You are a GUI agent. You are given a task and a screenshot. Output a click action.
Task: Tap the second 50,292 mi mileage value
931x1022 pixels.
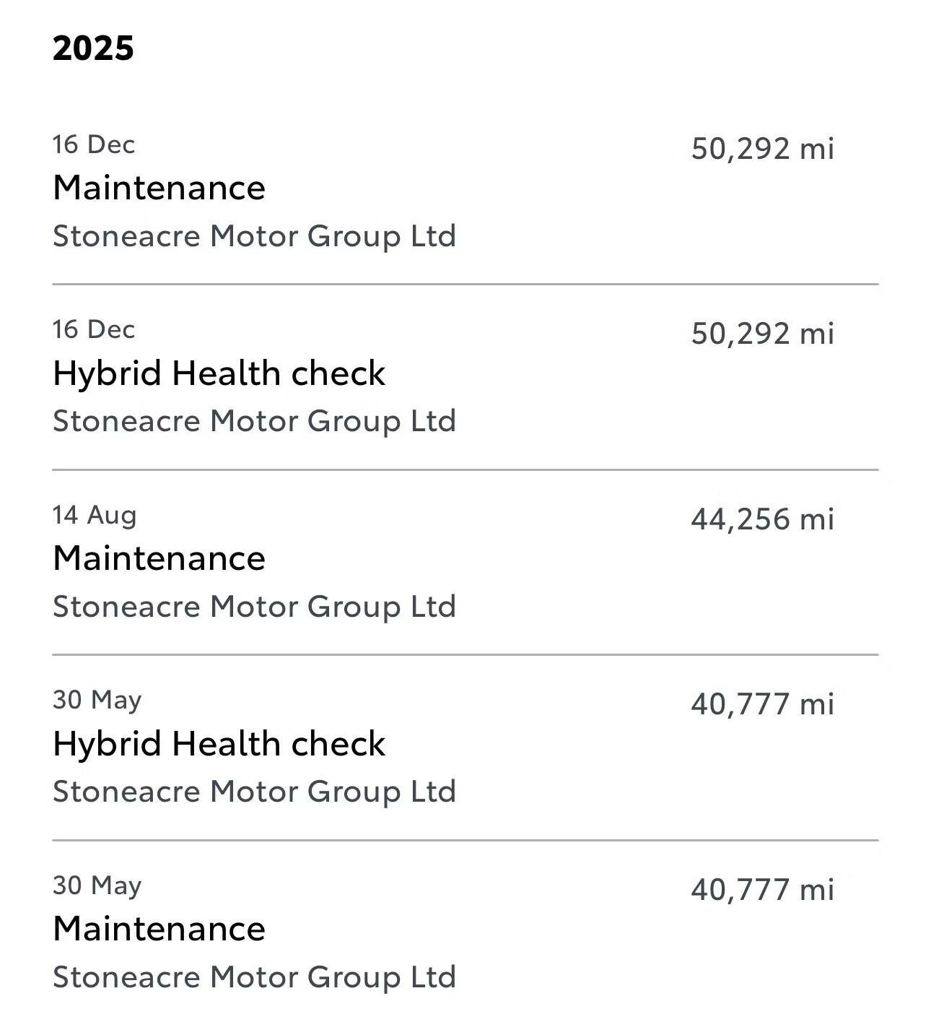pos(762,334)
